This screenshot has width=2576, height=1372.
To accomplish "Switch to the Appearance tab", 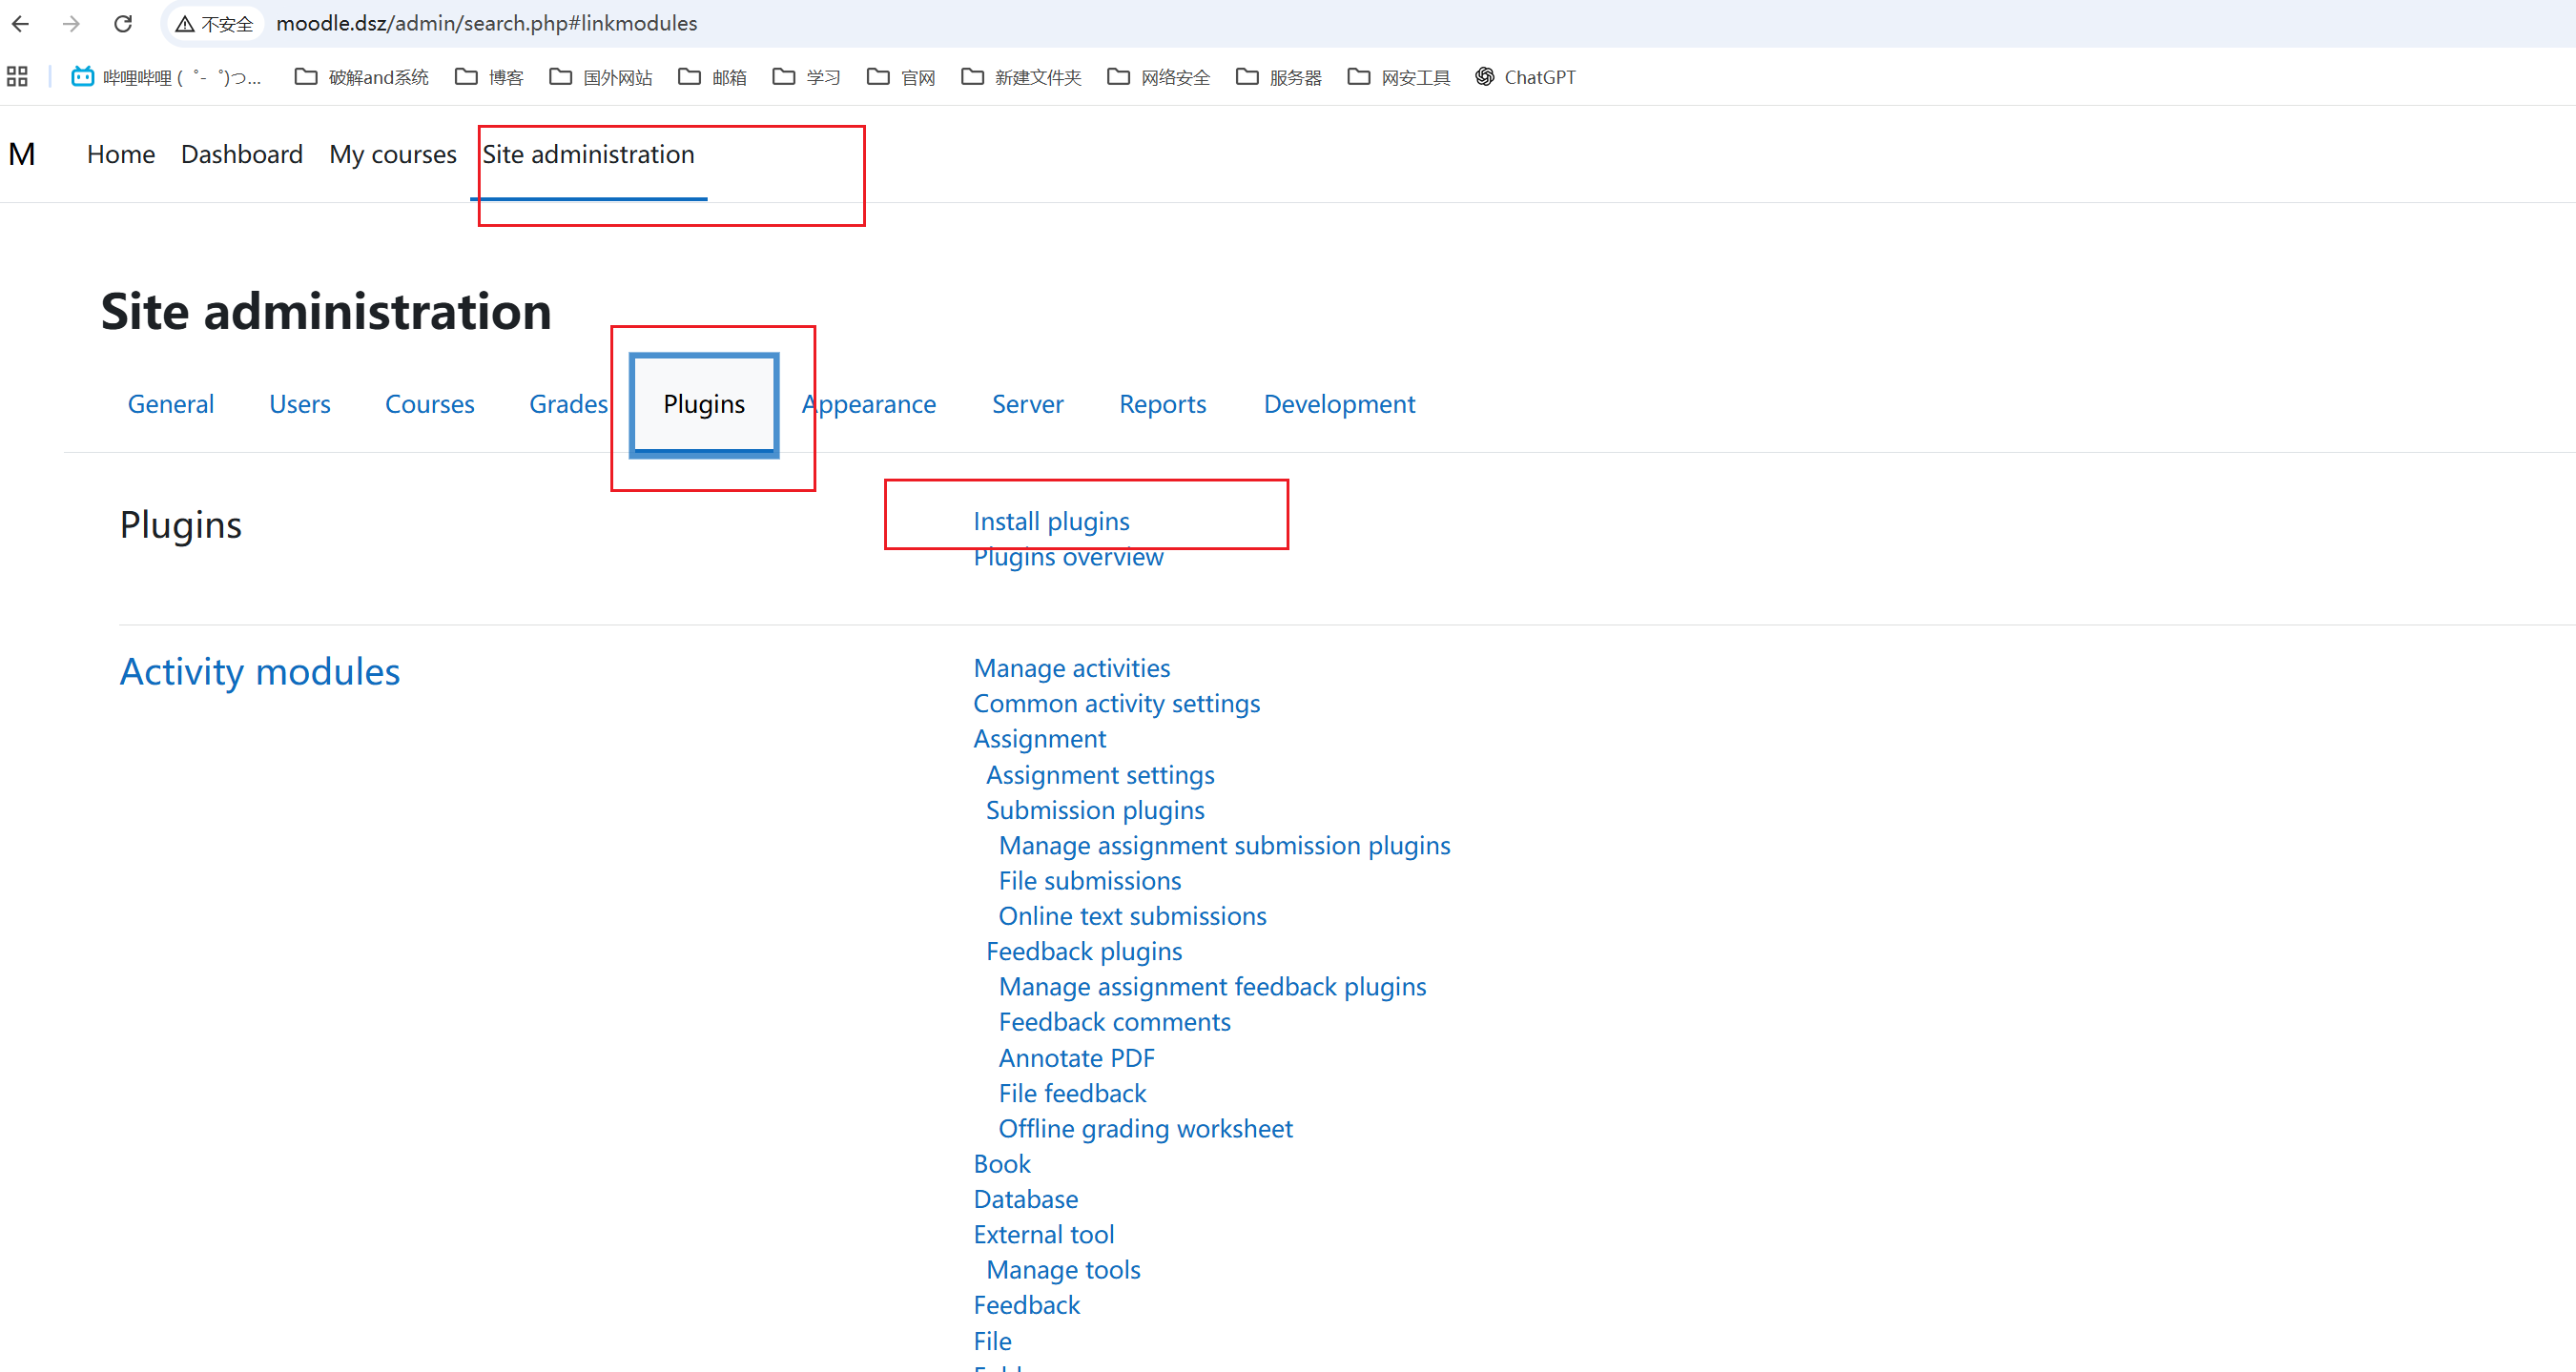I will click(869, 404).
